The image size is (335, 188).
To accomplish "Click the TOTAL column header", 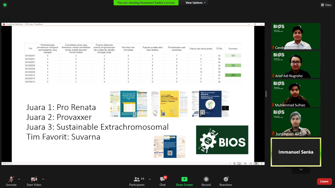I will (x=219, y=49).
